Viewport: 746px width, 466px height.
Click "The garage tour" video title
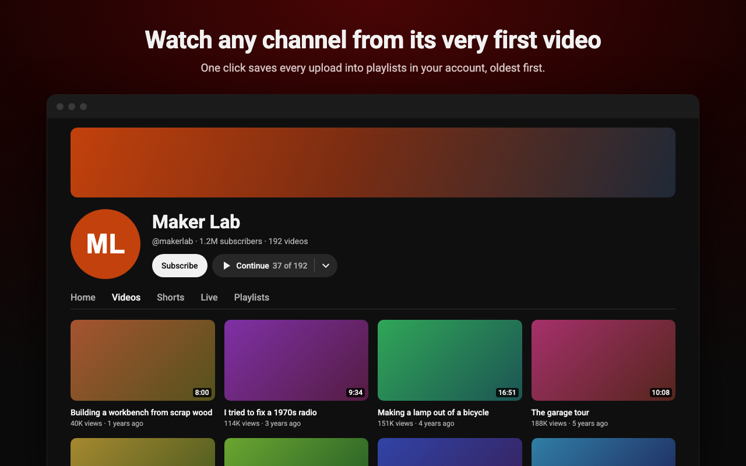click(560, 412)
